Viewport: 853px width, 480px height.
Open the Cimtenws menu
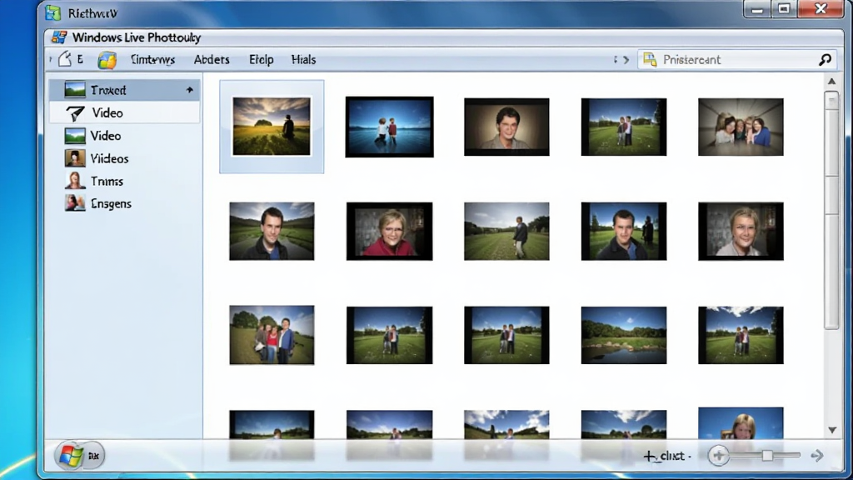coord(153,59)
